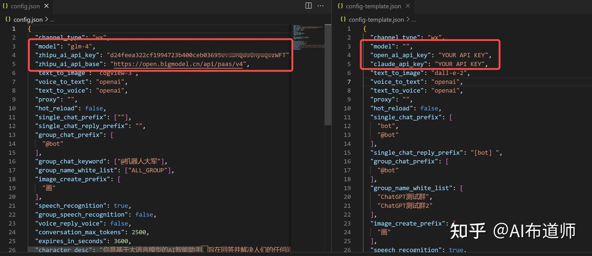
Task: Click the "glm-4" model value
Action: click(x=80, y=47)
